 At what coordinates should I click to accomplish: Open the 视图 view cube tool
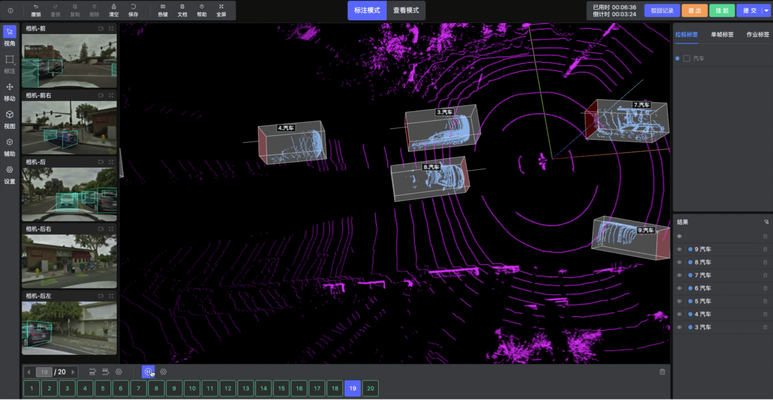[10, 114]
